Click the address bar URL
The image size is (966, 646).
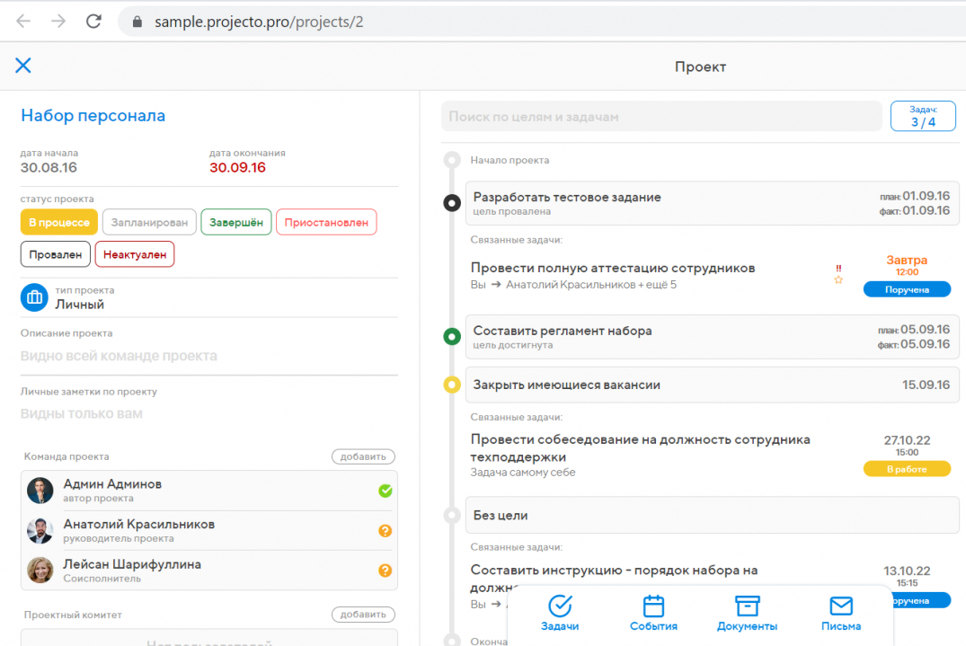[x=259, y=22]
